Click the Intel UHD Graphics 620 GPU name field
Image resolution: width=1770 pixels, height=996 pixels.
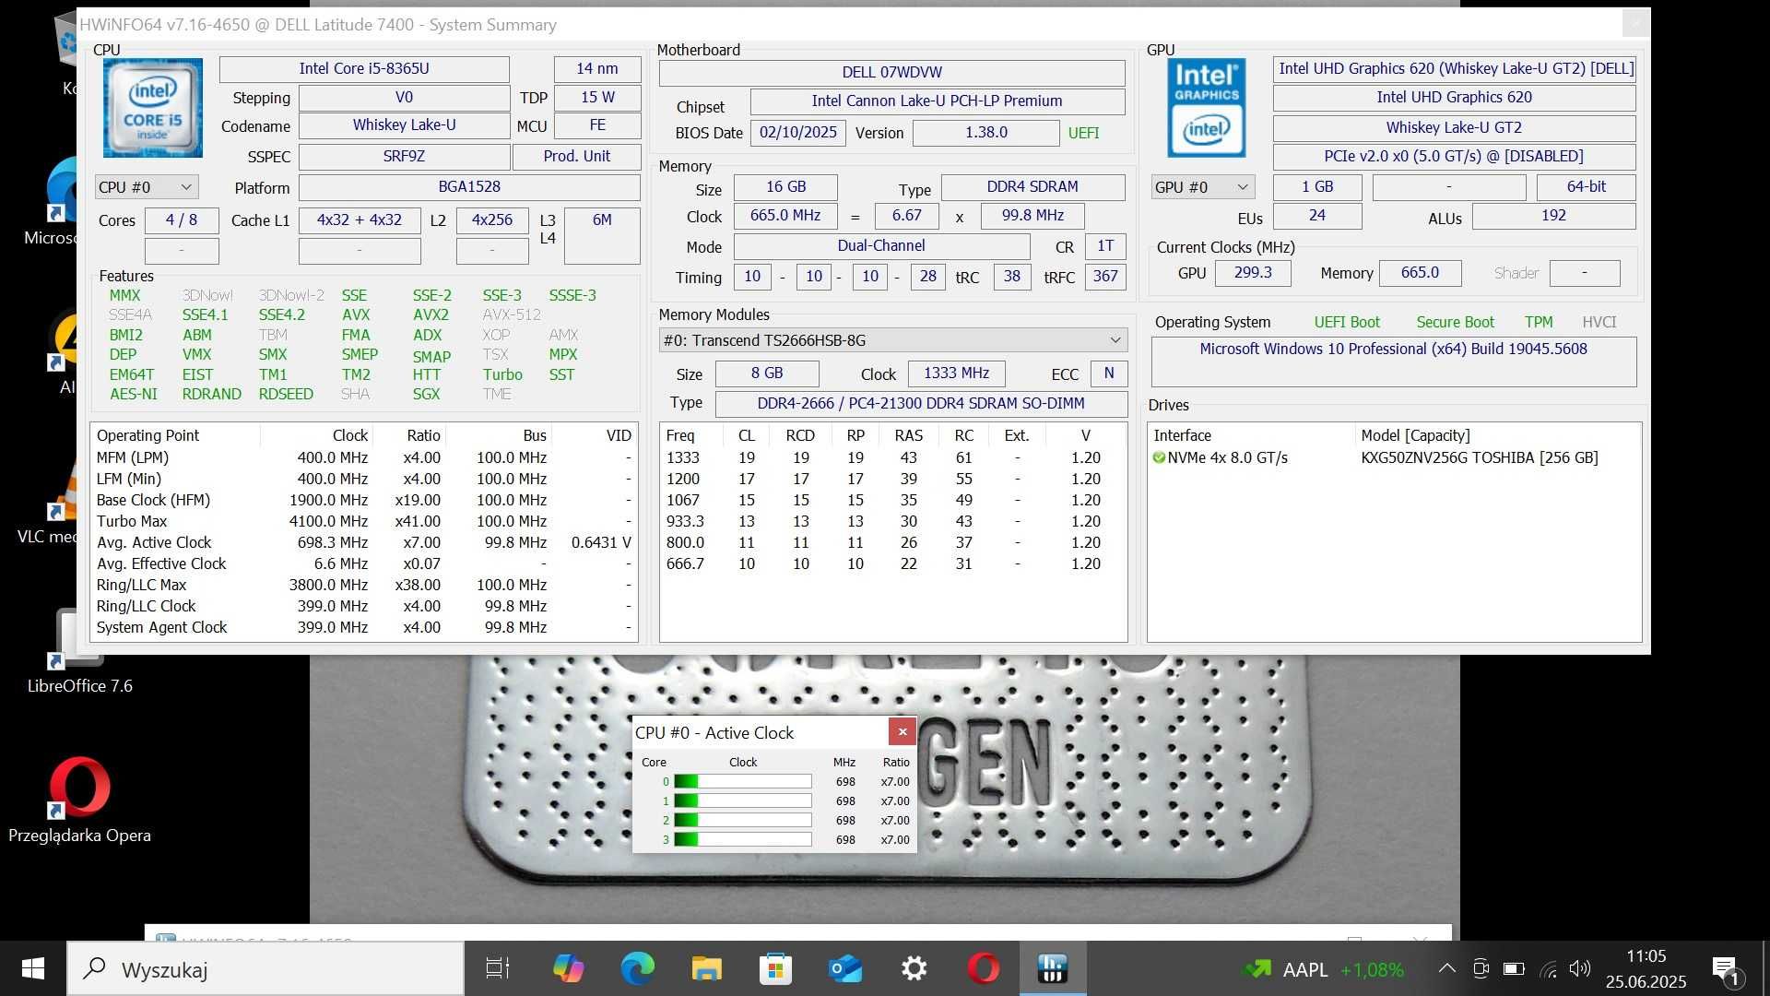tap(1454, 98)
